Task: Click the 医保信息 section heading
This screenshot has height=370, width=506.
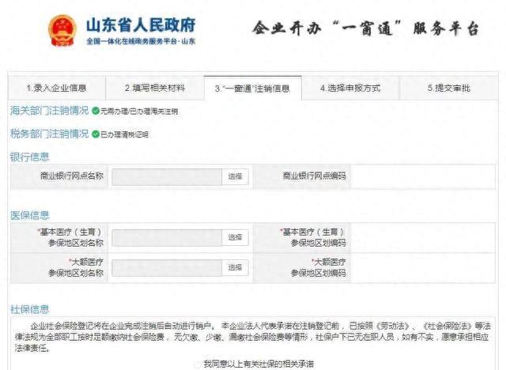Action: point(30,216)
